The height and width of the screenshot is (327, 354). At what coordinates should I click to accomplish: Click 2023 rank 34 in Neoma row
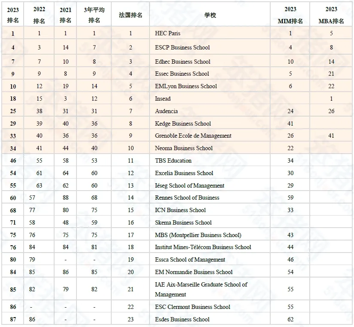click(13, 148)
